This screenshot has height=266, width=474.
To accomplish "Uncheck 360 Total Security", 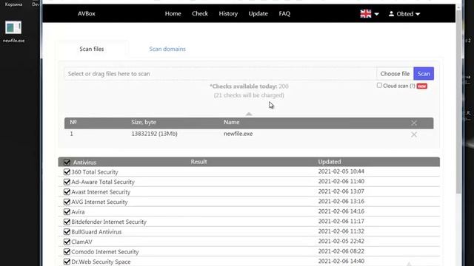I will (67, 172).
